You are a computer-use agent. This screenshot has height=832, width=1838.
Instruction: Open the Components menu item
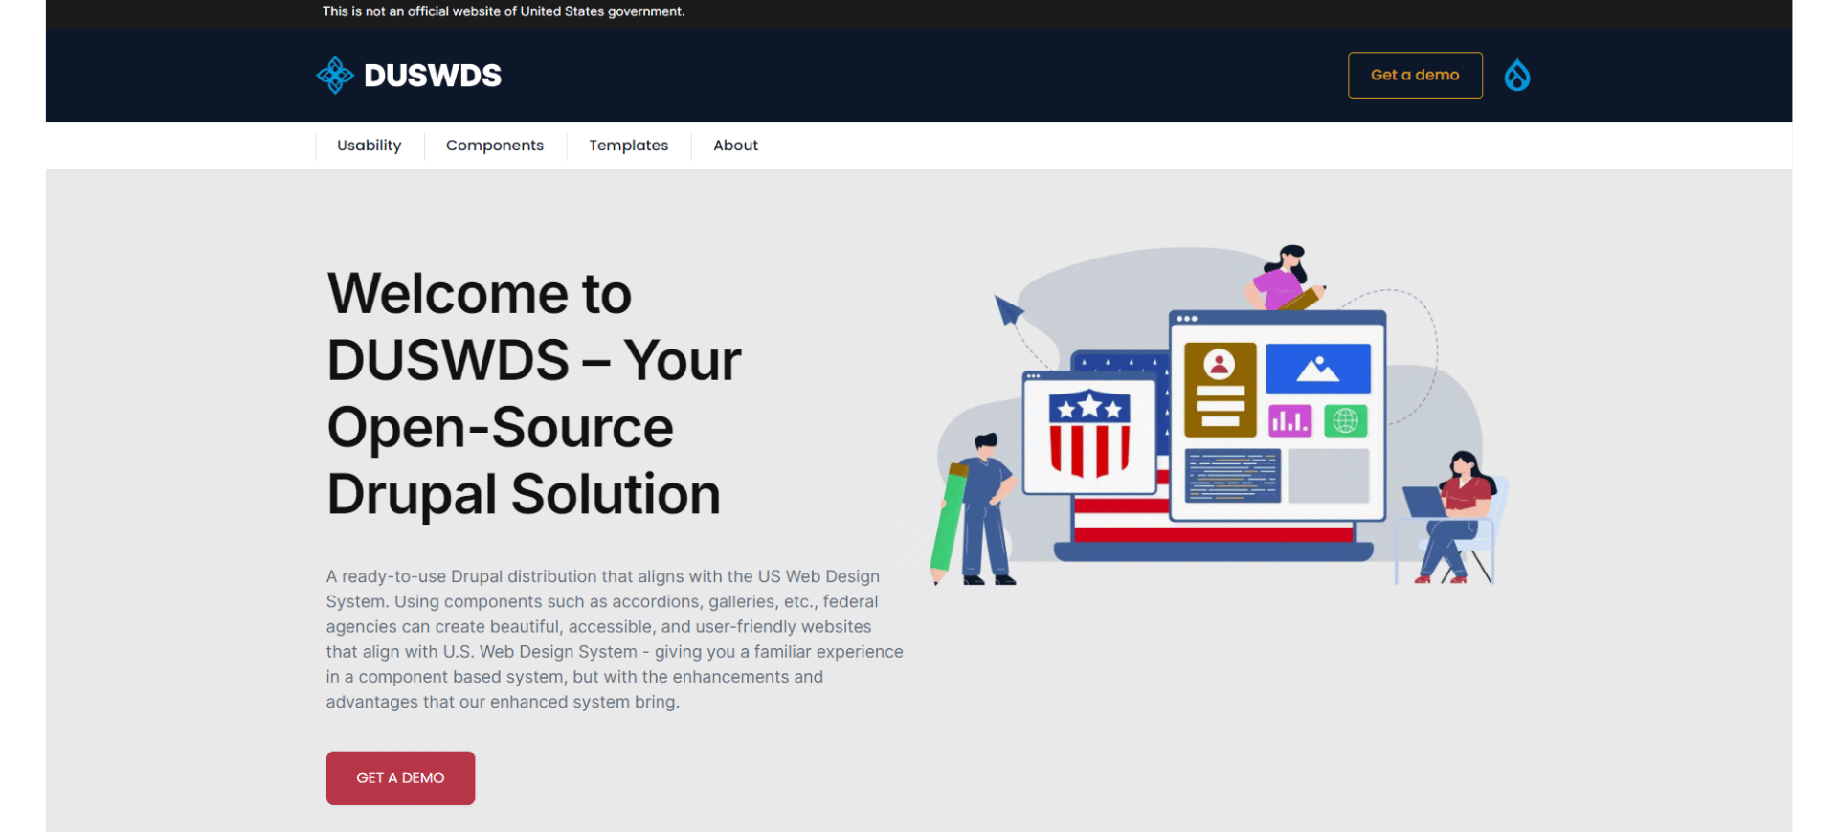tap(495, 146)
